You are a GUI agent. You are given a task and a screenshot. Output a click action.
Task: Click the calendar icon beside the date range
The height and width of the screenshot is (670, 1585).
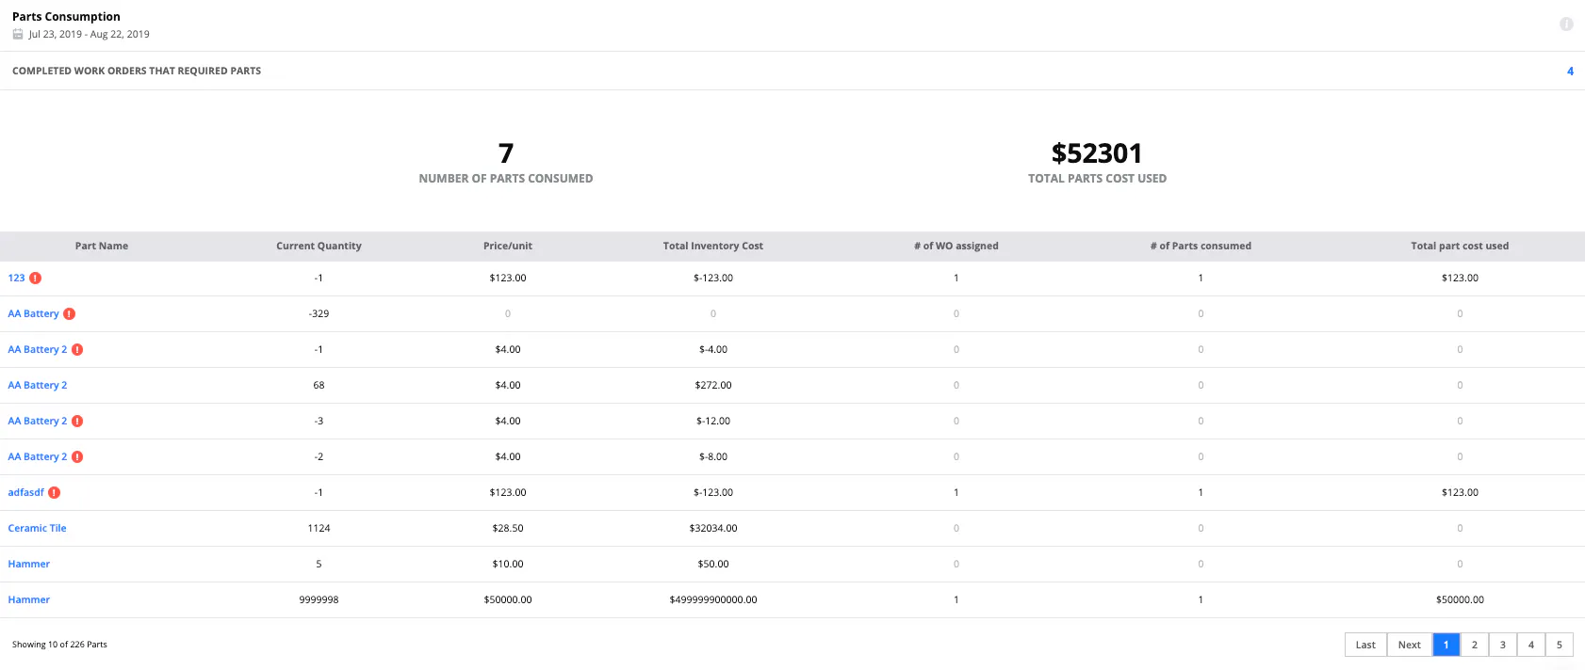[18, 34]
